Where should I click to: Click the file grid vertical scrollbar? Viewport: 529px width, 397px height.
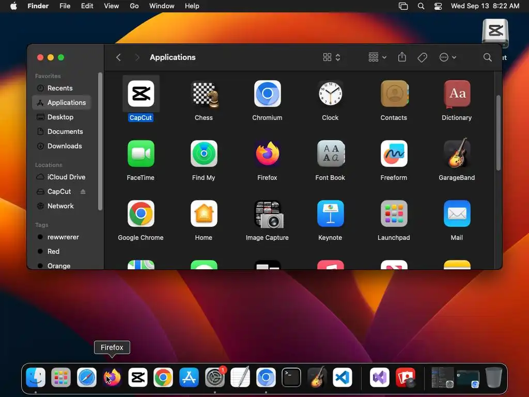499,133
